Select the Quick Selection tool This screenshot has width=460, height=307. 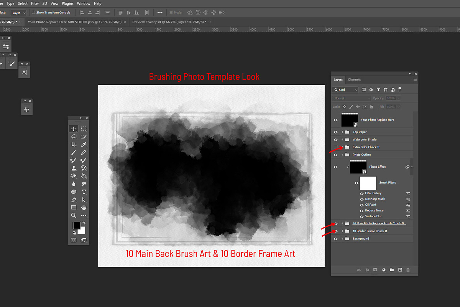(84, 137)
